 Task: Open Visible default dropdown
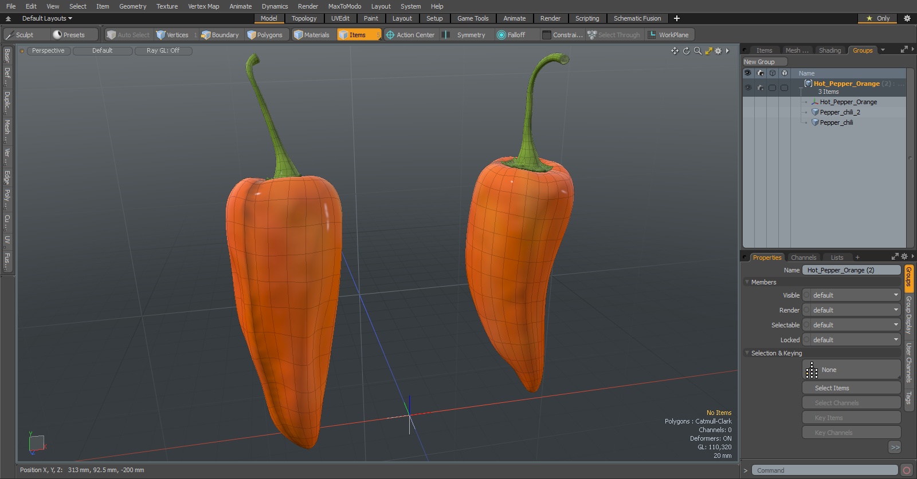852,295
